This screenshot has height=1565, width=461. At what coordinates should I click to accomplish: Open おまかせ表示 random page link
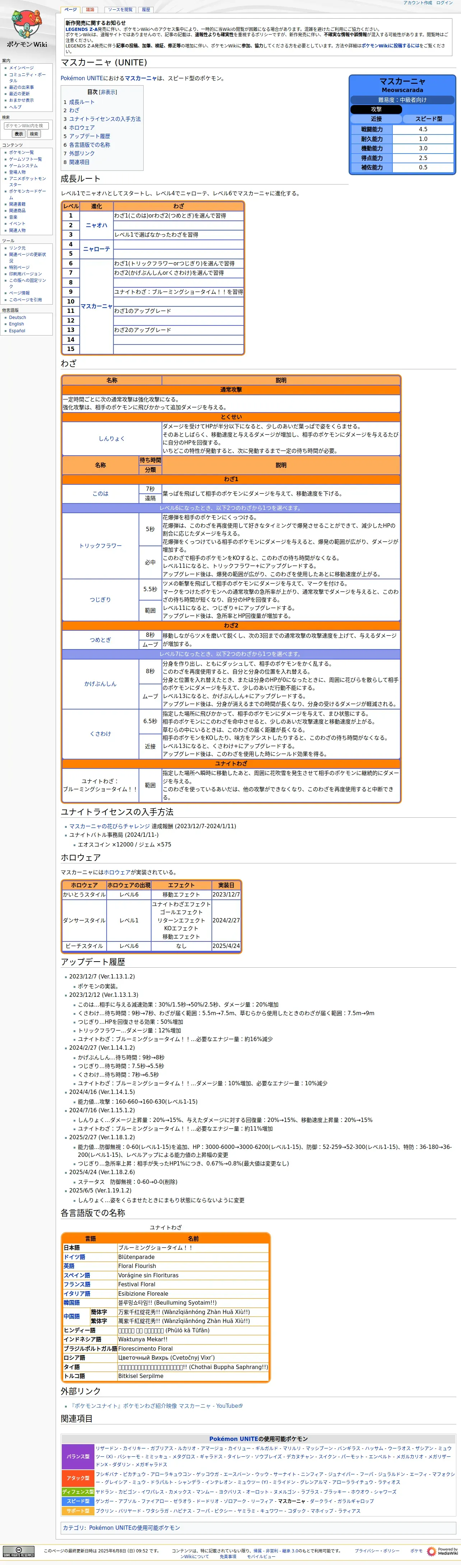pos(21,100)
